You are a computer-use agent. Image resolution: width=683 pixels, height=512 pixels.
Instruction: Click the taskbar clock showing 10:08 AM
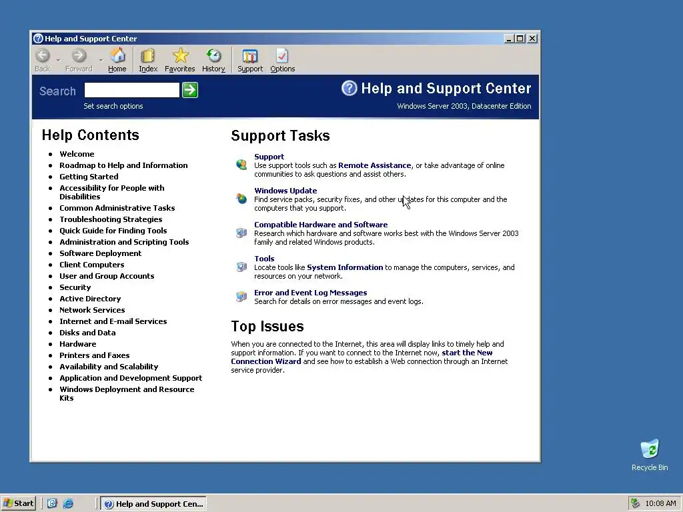pyautogui.click(x=660, y=503)
